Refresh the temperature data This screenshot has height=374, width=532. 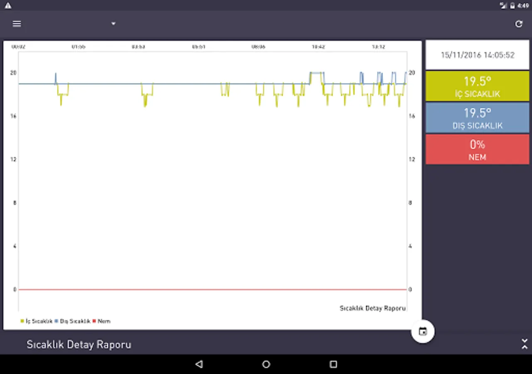coord(519,24)
